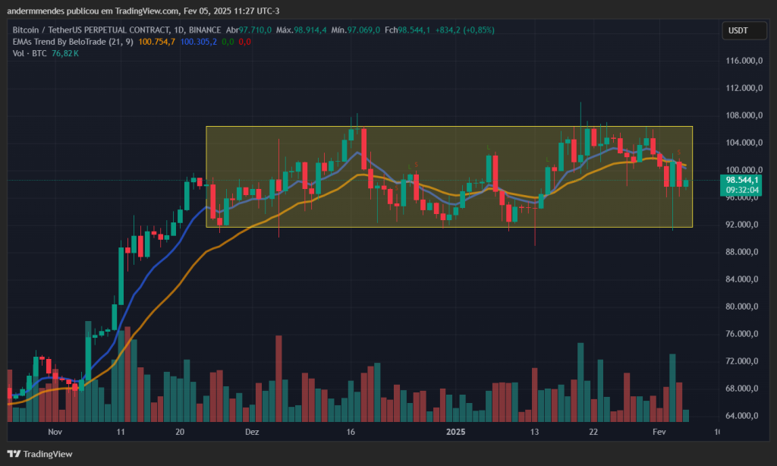Image resolution: width=777 pixels, height=466 pixels.
Task: Click the volume value 76,82 K
Action: [x=65, y=53]
